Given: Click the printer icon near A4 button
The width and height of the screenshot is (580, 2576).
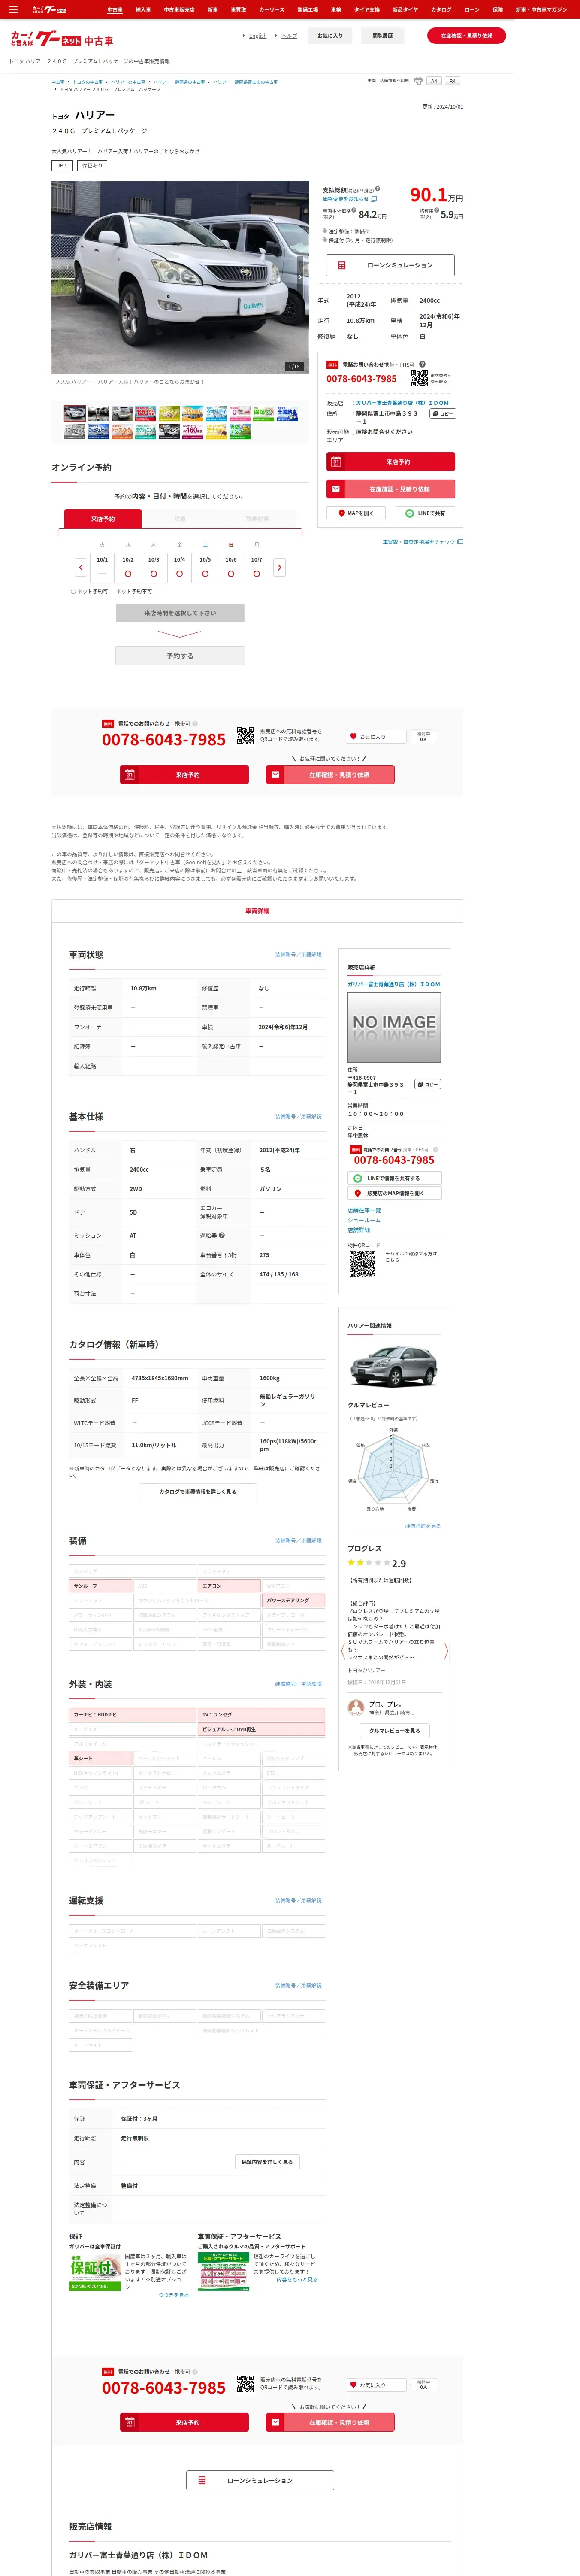Looking at the screenshot, I should pyautogui.click(x=418, y=81).
